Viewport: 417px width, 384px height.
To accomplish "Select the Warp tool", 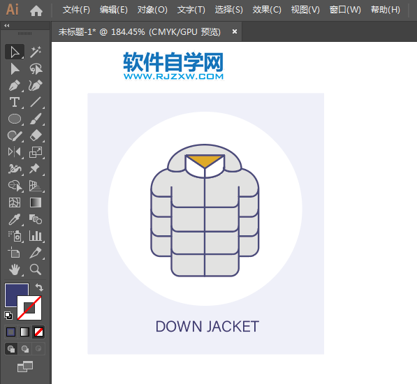I will click(15, 169).
